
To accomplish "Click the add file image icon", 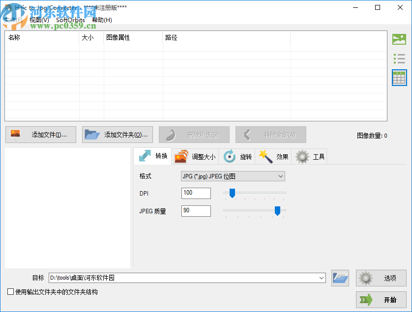I will coord(15,134).
